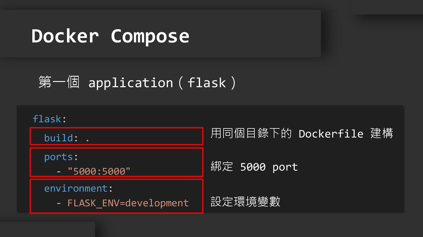Click the "用同個目錄下的" annotation text
The image size is (423, 237).
[x=251, y=134]
